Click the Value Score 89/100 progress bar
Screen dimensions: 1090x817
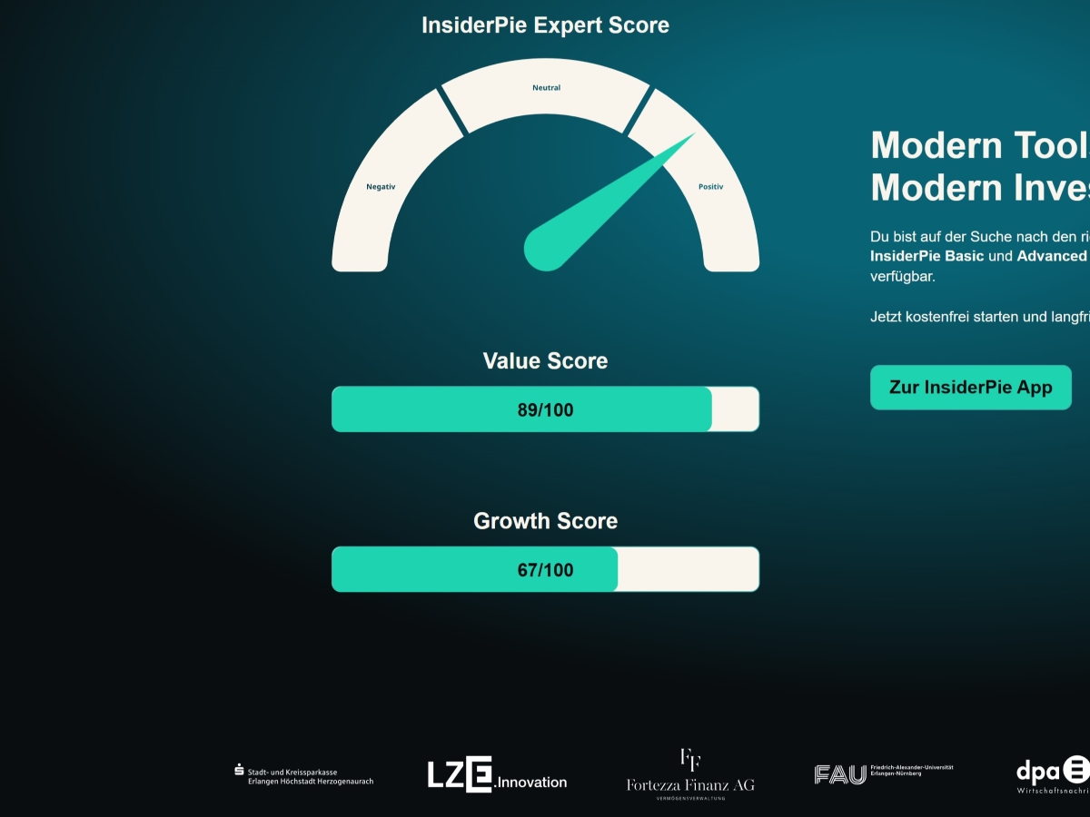545,409
